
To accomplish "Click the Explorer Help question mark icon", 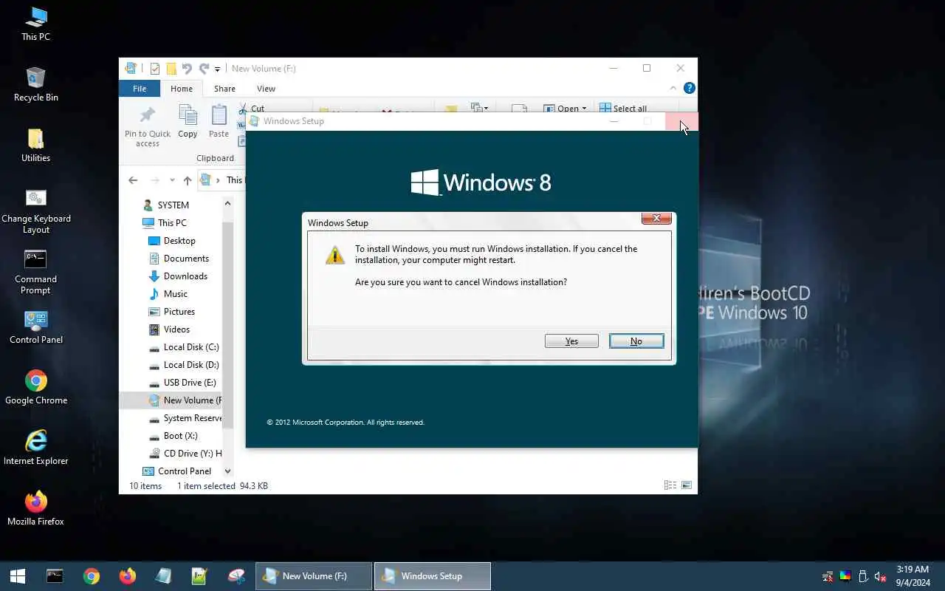I will [x=690, y=88].
